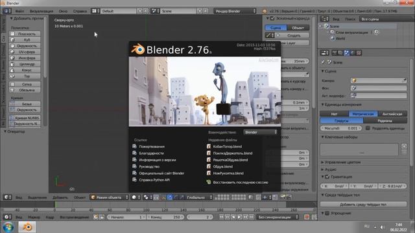The image size is (415, 233).
Task: Enable the Separate Units (Разделять единицы) checkbox
Action: (x=368, y=128)
